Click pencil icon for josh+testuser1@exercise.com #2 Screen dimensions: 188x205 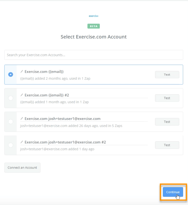22,142
